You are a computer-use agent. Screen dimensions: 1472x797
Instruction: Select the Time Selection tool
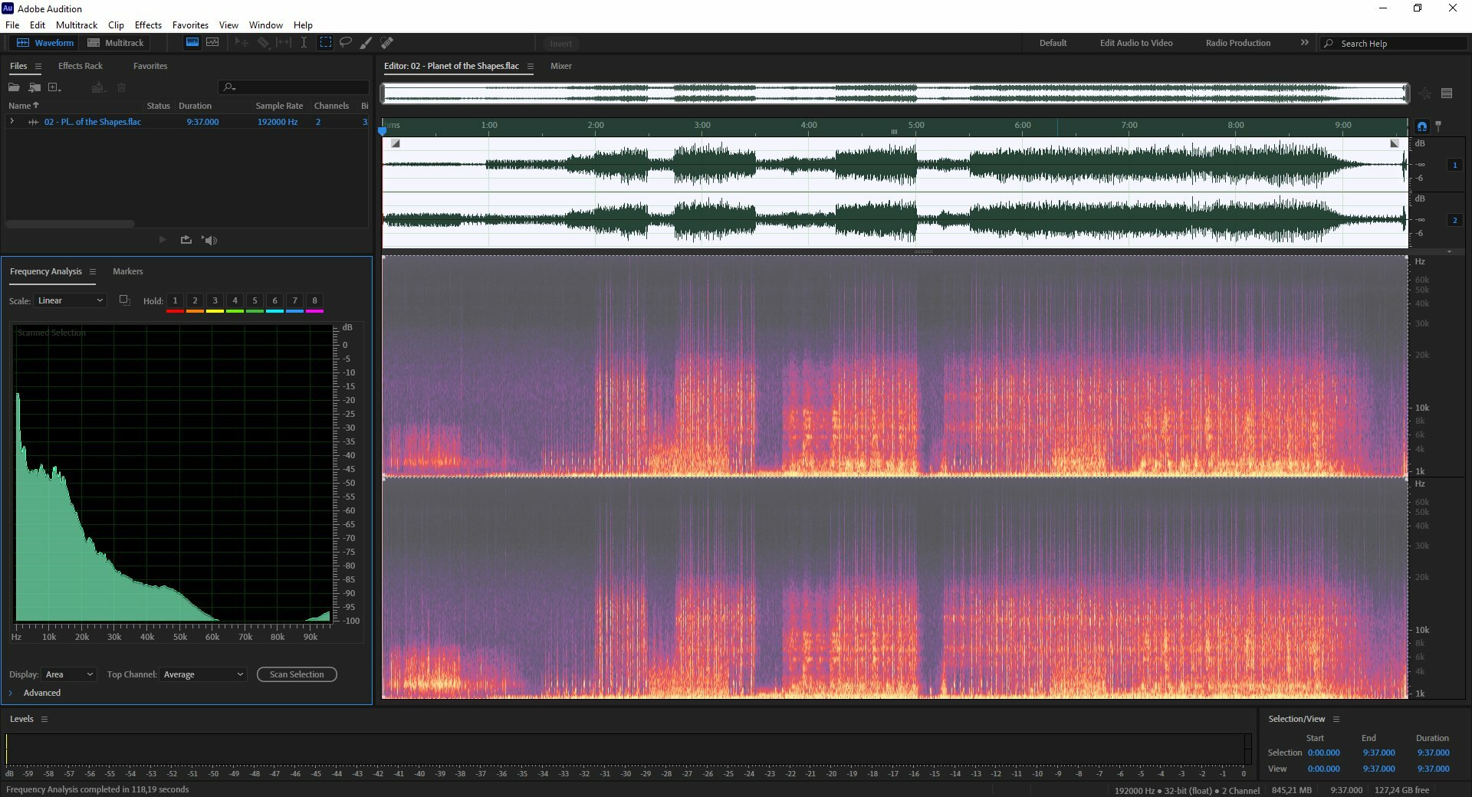pyautogui.click(x=304, y=43)
